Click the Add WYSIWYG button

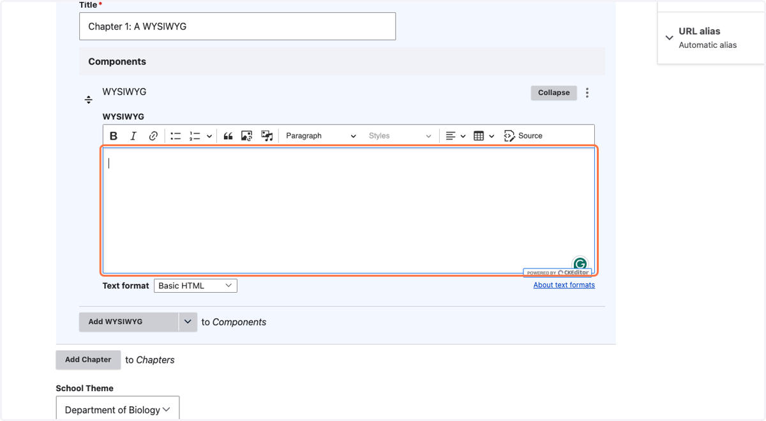129,321
